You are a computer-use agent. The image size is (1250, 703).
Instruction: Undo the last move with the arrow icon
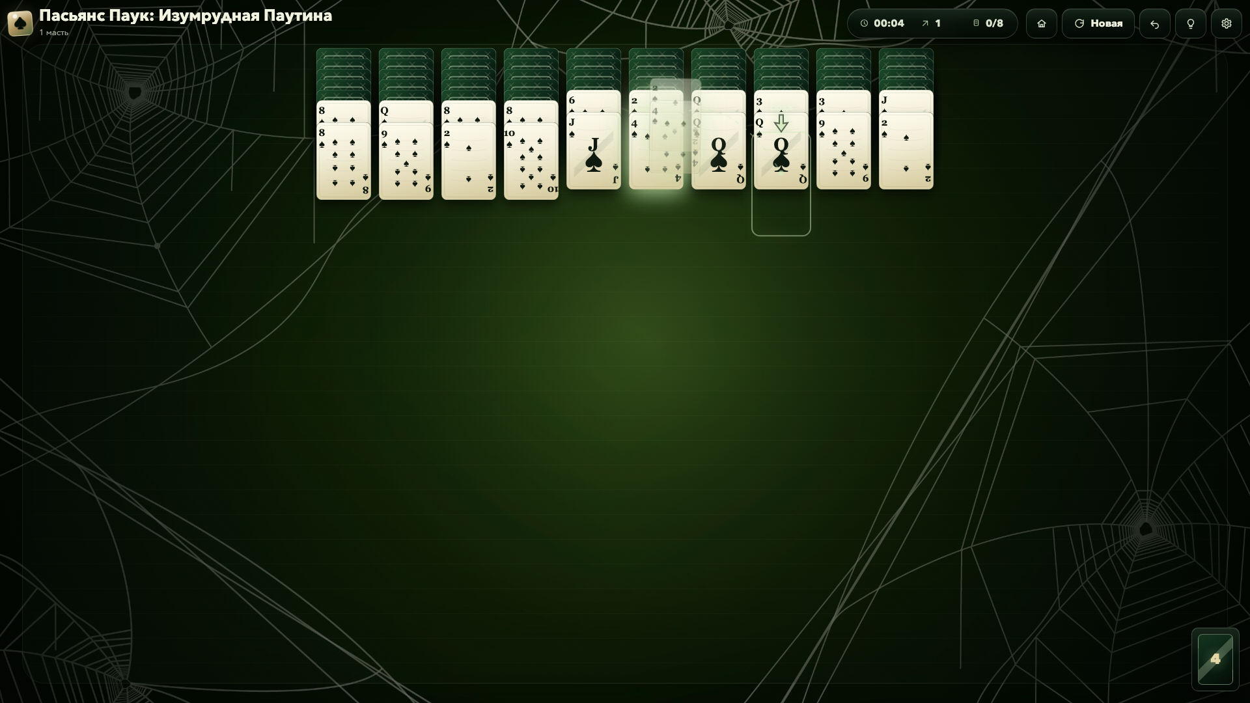tap(1154, 23)
